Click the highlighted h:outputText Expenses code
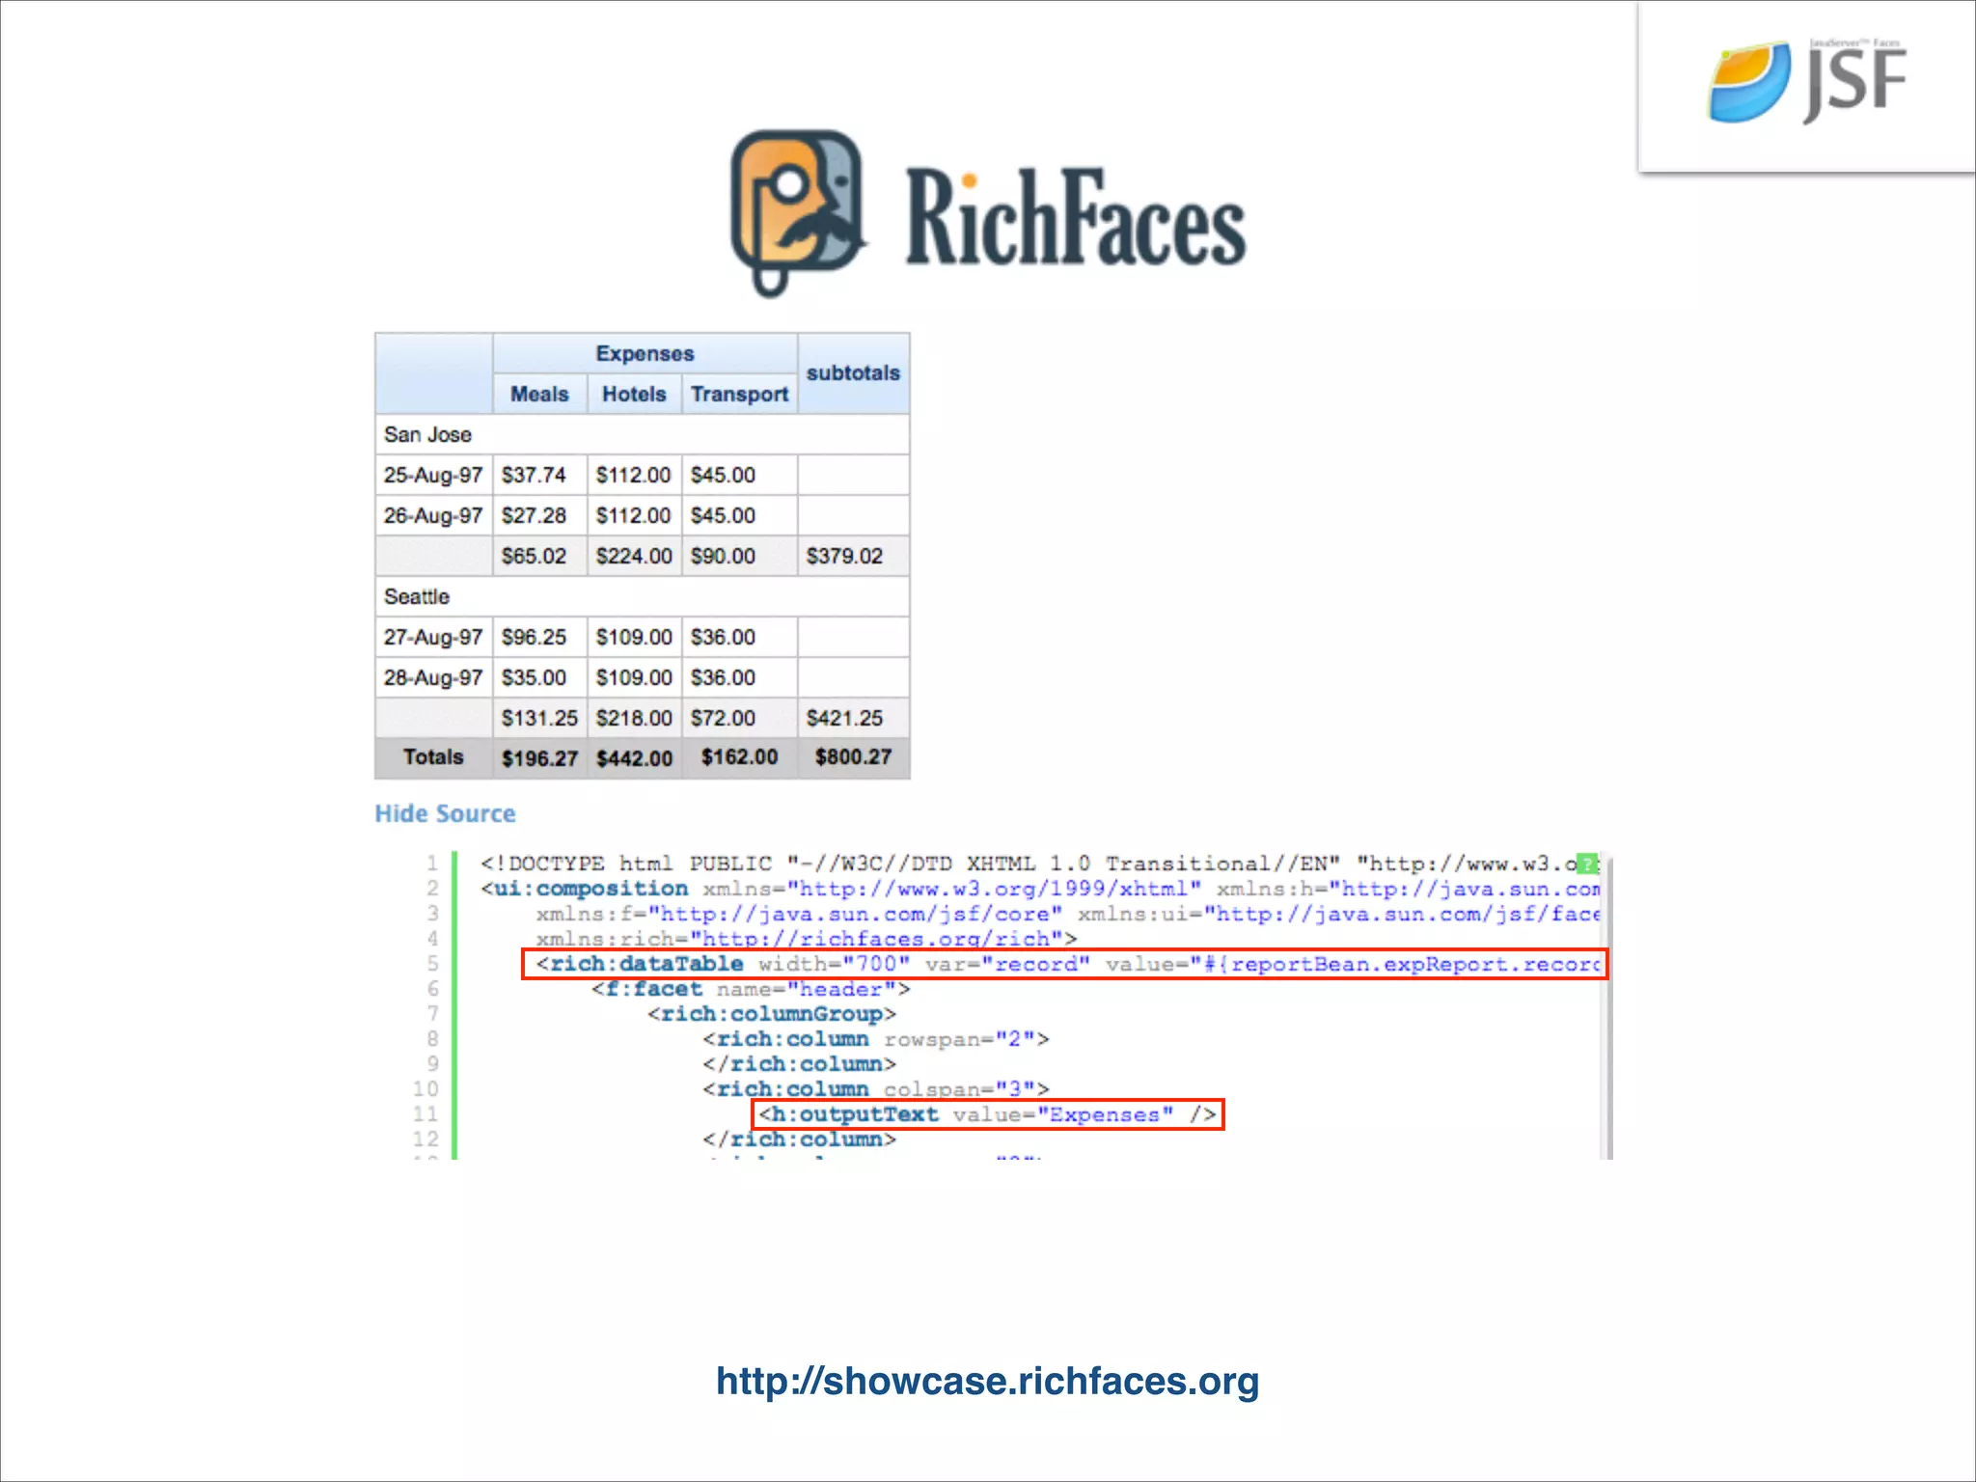The height and width of the screenshot is (1482, 1976). [987, 1114]
